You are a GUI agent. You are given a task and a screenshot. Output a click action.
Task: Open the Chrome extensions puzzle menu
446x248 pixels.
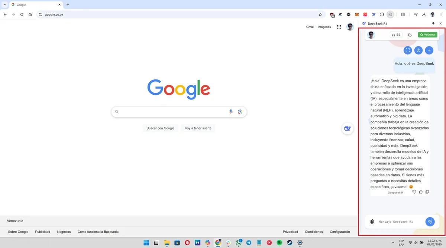(382, 14)
